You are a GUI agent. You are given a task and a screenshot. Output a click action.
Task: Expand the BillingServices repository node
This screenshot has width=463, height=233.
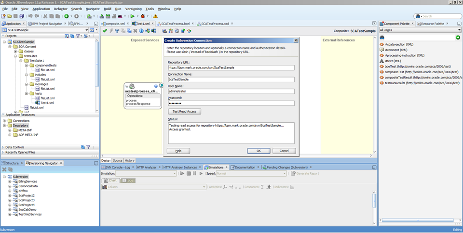click(x=10, y=181)
